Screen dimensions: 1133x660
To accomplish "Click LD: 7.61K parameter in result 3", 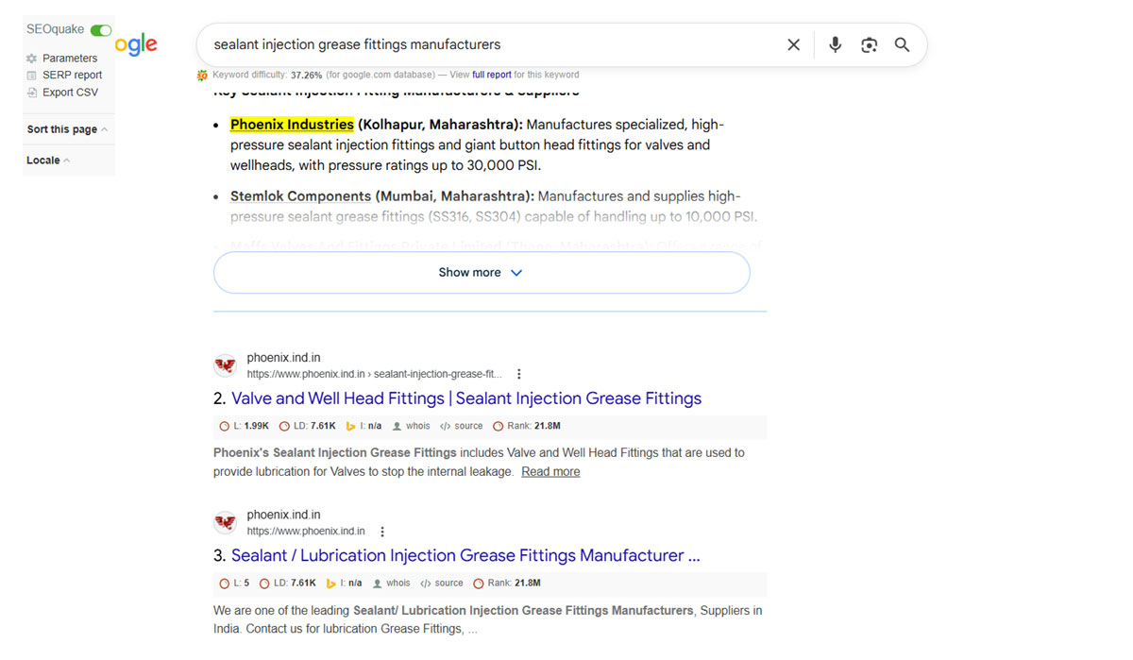I will (288, 584).
